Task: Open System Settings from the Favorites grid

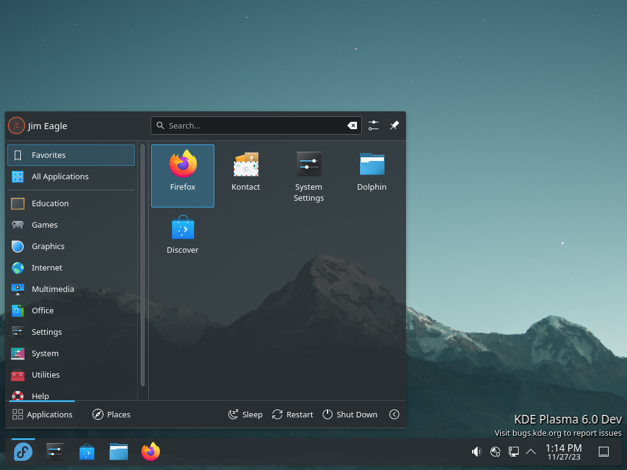Action: pyautogui.click(x=309, y=176)
